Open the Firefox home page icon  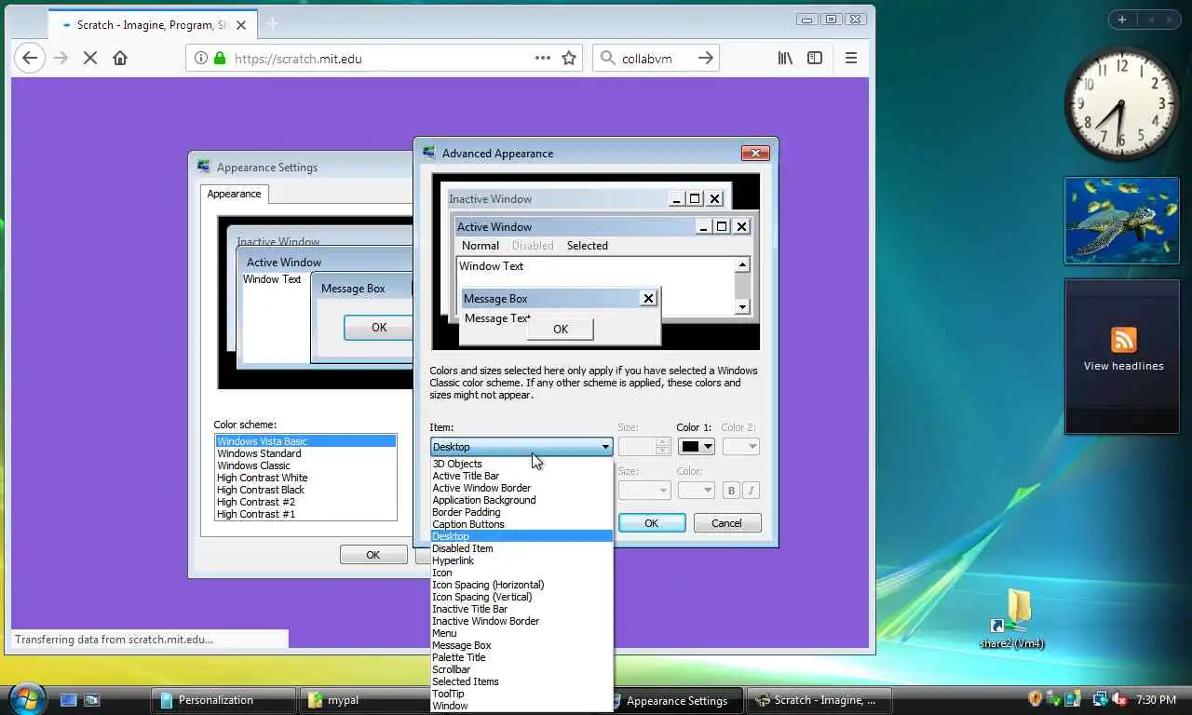point(120,58)
